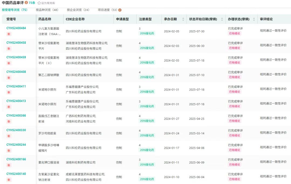
Task: Click the info icon next to 项目进度 (53)
Action: 120,10
